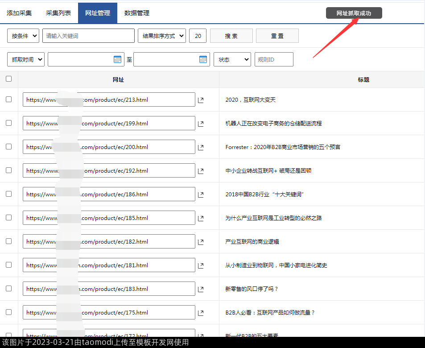Click the 搜索 button
425x348 pixels.
pos(231,36)
